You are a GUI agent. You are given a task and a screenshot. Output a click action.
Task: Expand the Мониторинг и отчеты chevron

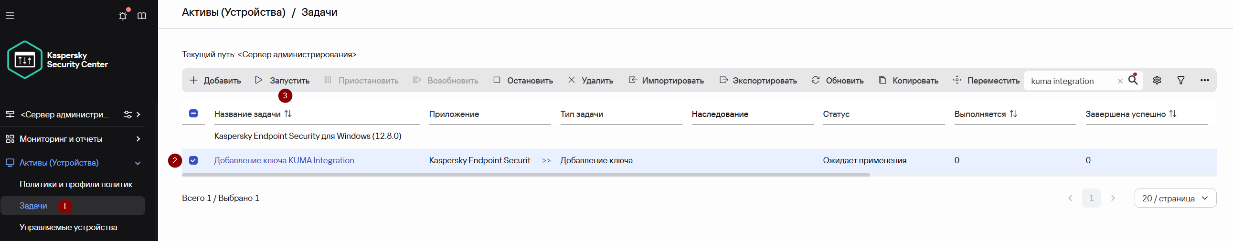[x=138, y=139]
